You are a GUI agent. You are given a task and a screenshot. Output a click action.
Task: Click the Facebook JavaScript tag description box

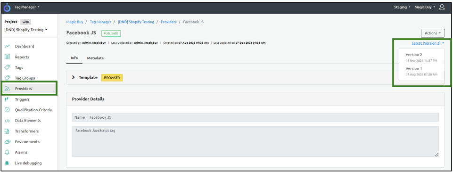tap(255, 141)
